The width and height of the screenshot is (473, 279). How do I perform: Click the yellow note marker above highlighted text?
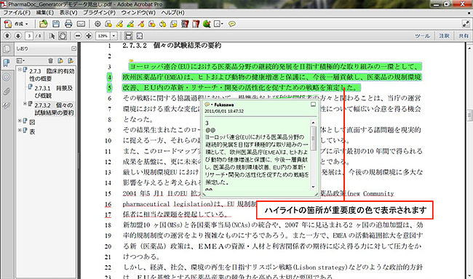coord(131,61)
